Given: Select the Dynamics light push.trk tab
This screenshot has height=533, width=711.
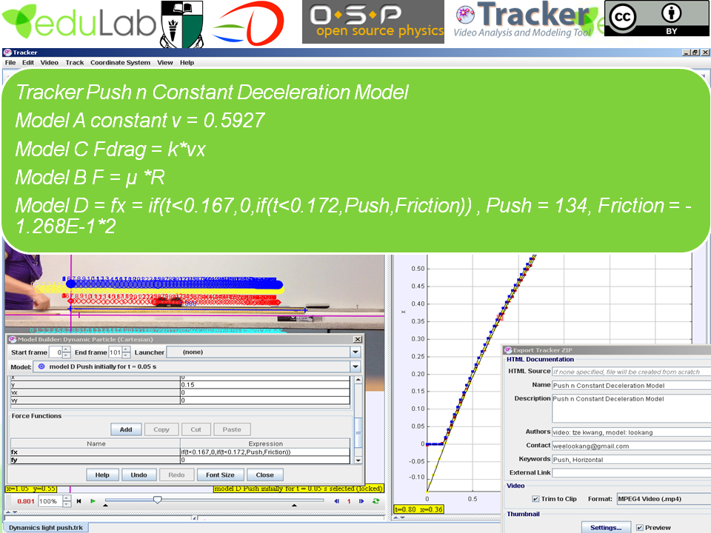Looking at the screenshot, I should (46, 528).
